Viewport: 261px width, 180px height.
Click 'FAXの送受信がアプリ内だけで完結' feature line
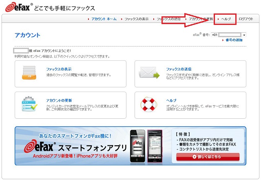pyautogui.click(x=205, y=140)
